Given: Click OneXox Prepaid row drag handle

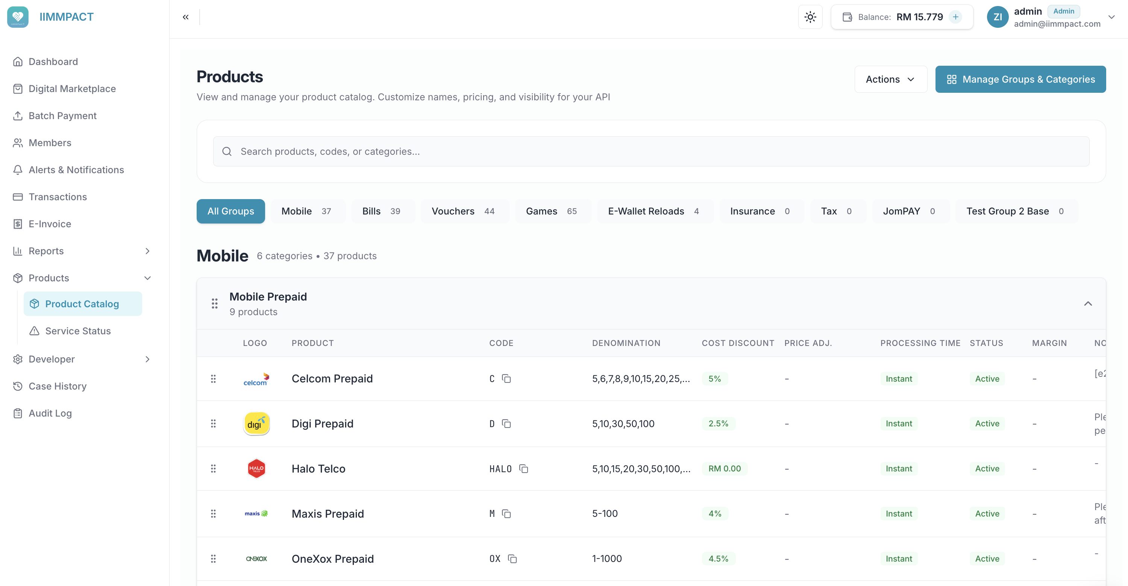Looking at the screenshot, I should [213, 559].
